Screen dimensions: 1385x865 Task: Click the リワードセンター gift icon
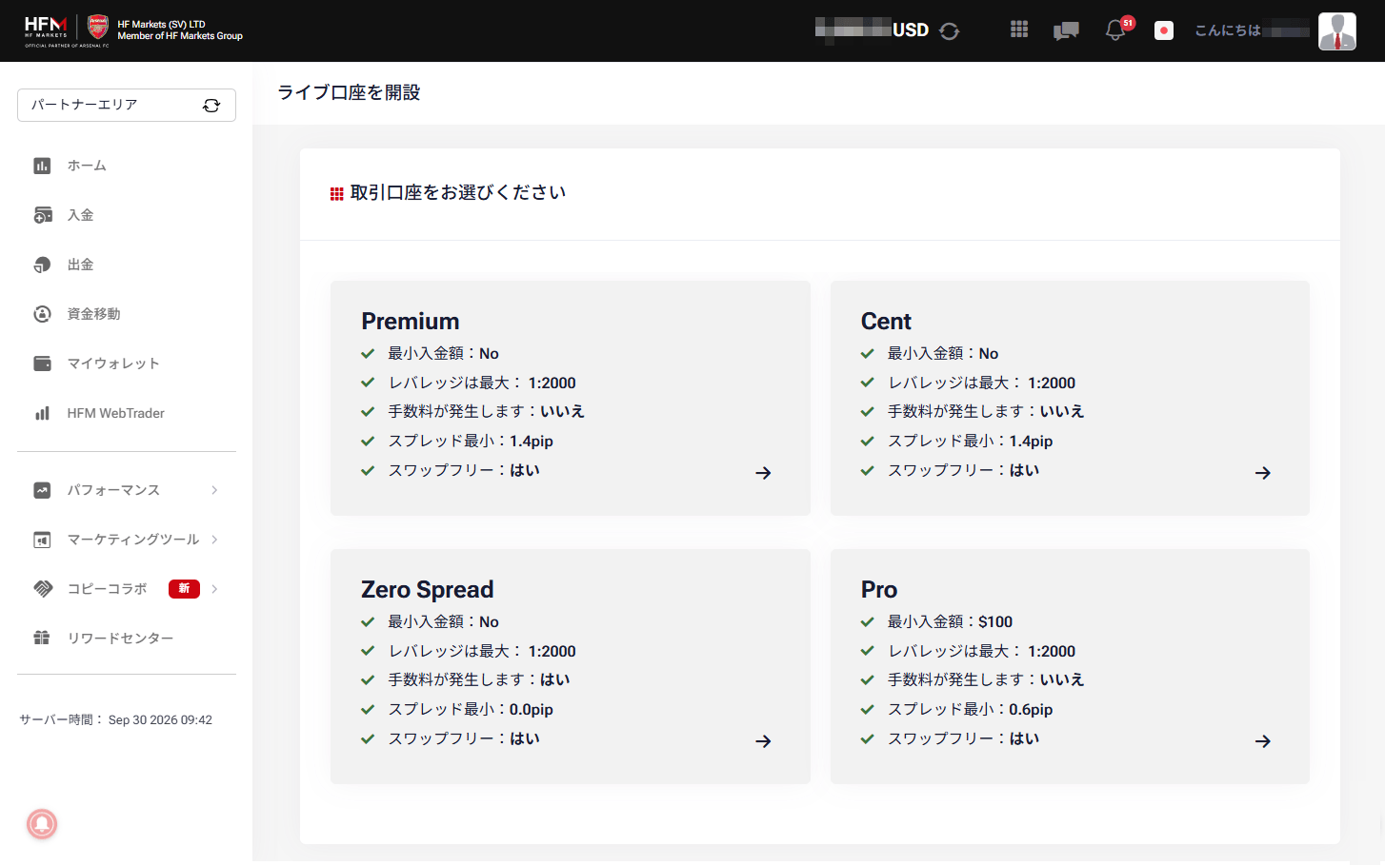point(42,639)
